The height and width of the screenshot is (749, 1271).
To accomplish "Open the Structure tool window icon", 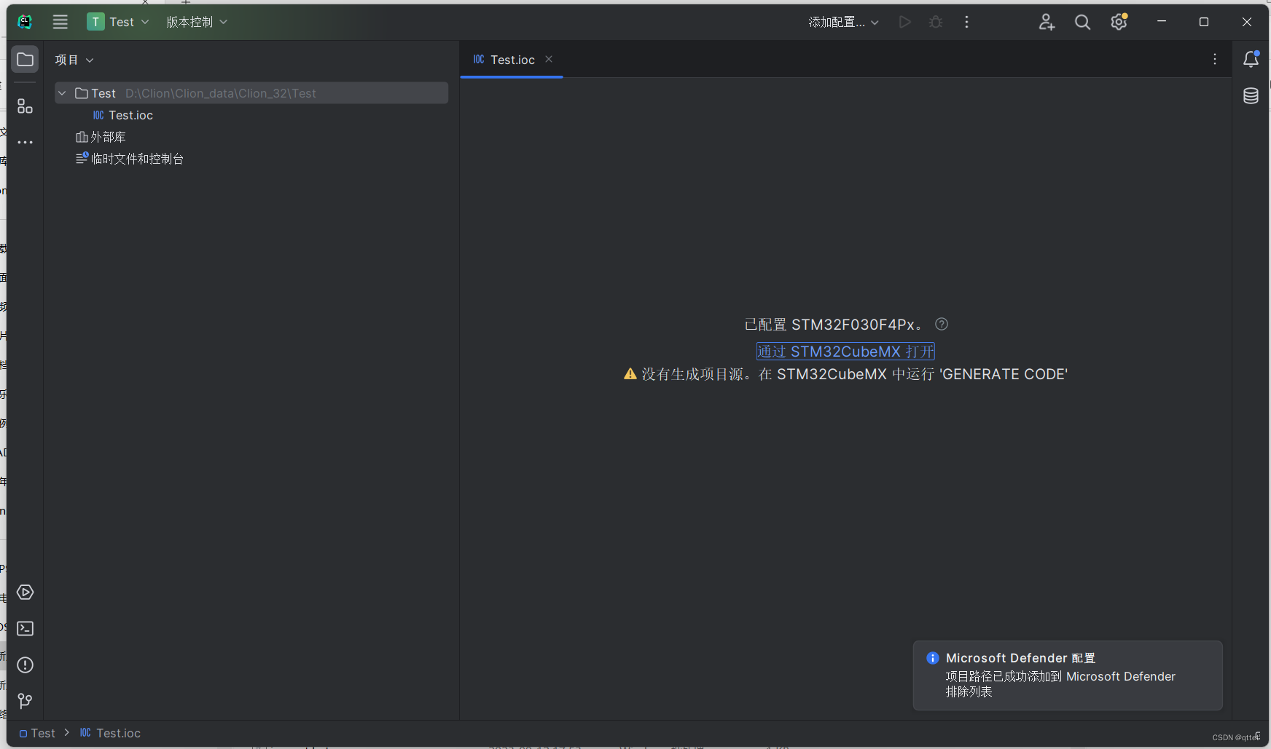I will pos(25,106).
